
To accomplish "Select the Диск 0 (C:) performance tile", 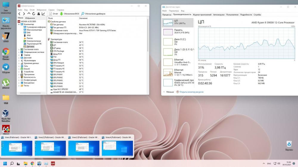I will pos(178,42).
